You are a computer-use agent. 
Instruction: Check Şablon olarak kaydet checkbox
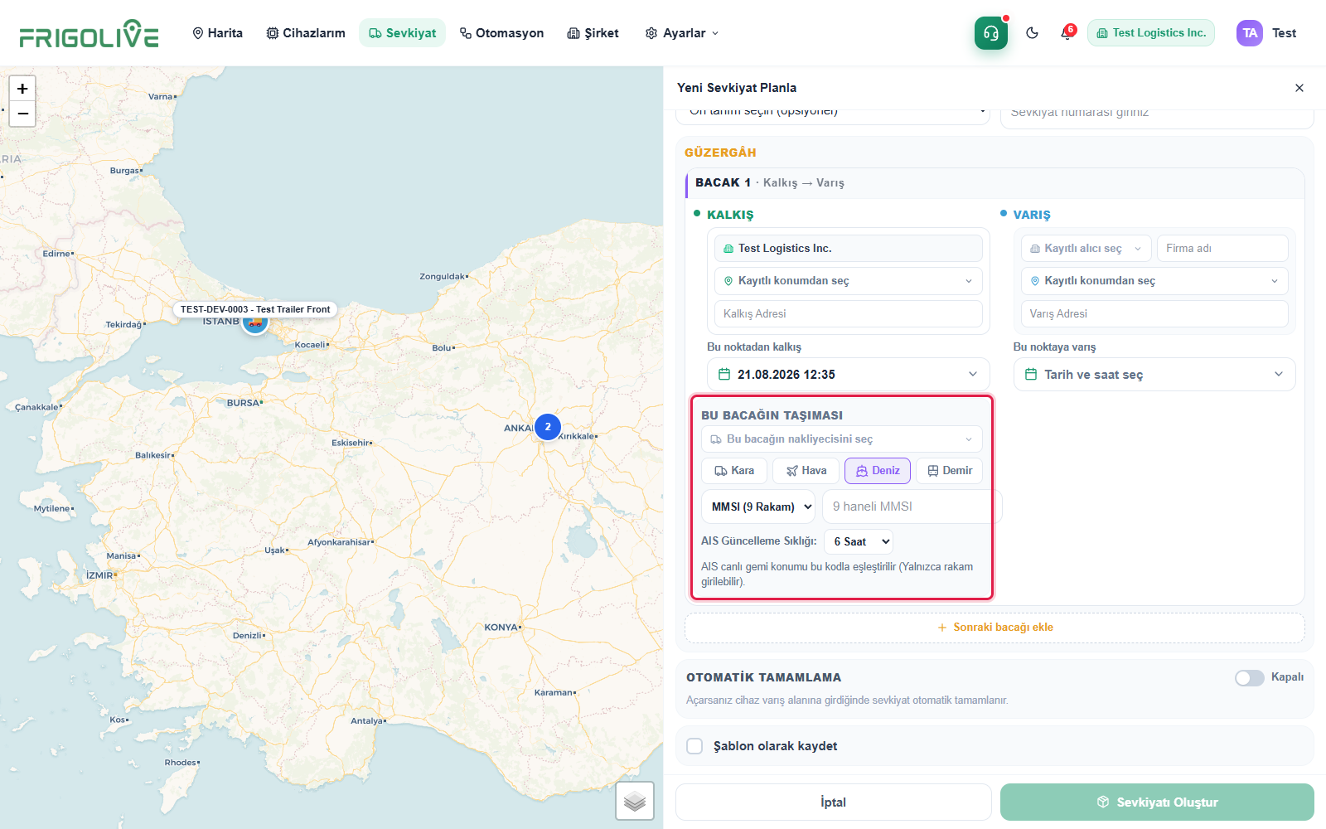(694, 746)
